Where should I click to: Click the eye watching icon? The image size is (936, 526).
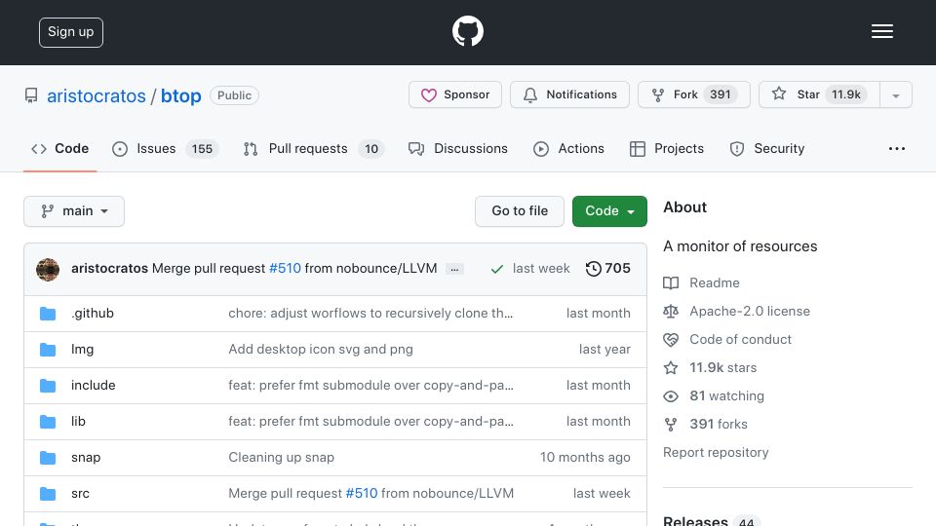tap(671, 396)
